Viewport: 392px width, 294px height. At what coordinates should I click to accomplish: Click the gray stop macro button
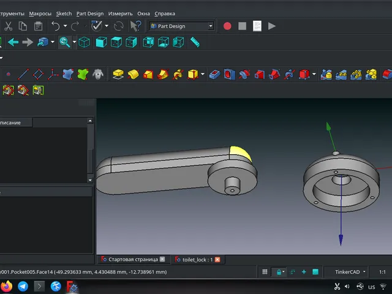[243, 26]
